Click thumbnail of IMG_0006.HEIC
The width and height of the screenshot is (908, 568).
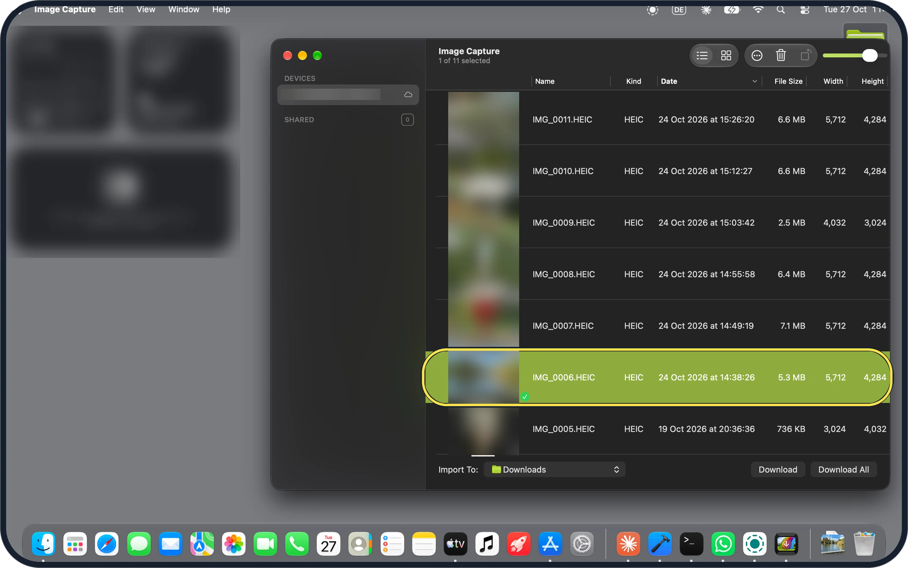483,377
